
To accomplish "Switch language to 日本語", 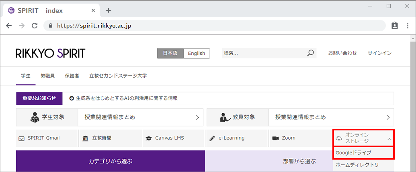I will [x=170, y=53].
